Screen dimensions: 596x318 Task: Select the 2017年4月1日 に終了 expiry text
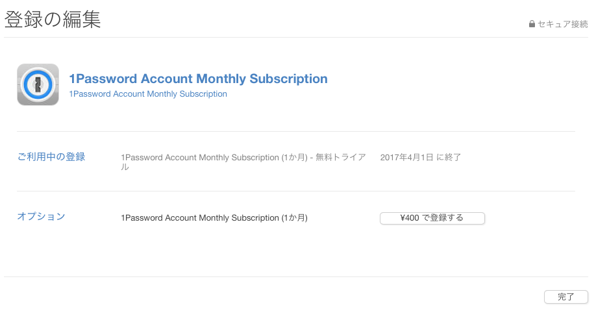421,157
